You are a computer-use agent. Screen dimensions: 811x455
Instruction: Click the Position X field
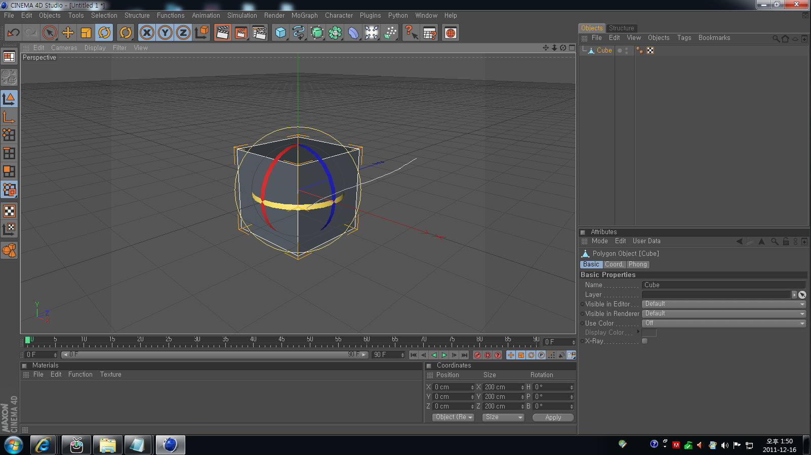(x=454, y=387)
